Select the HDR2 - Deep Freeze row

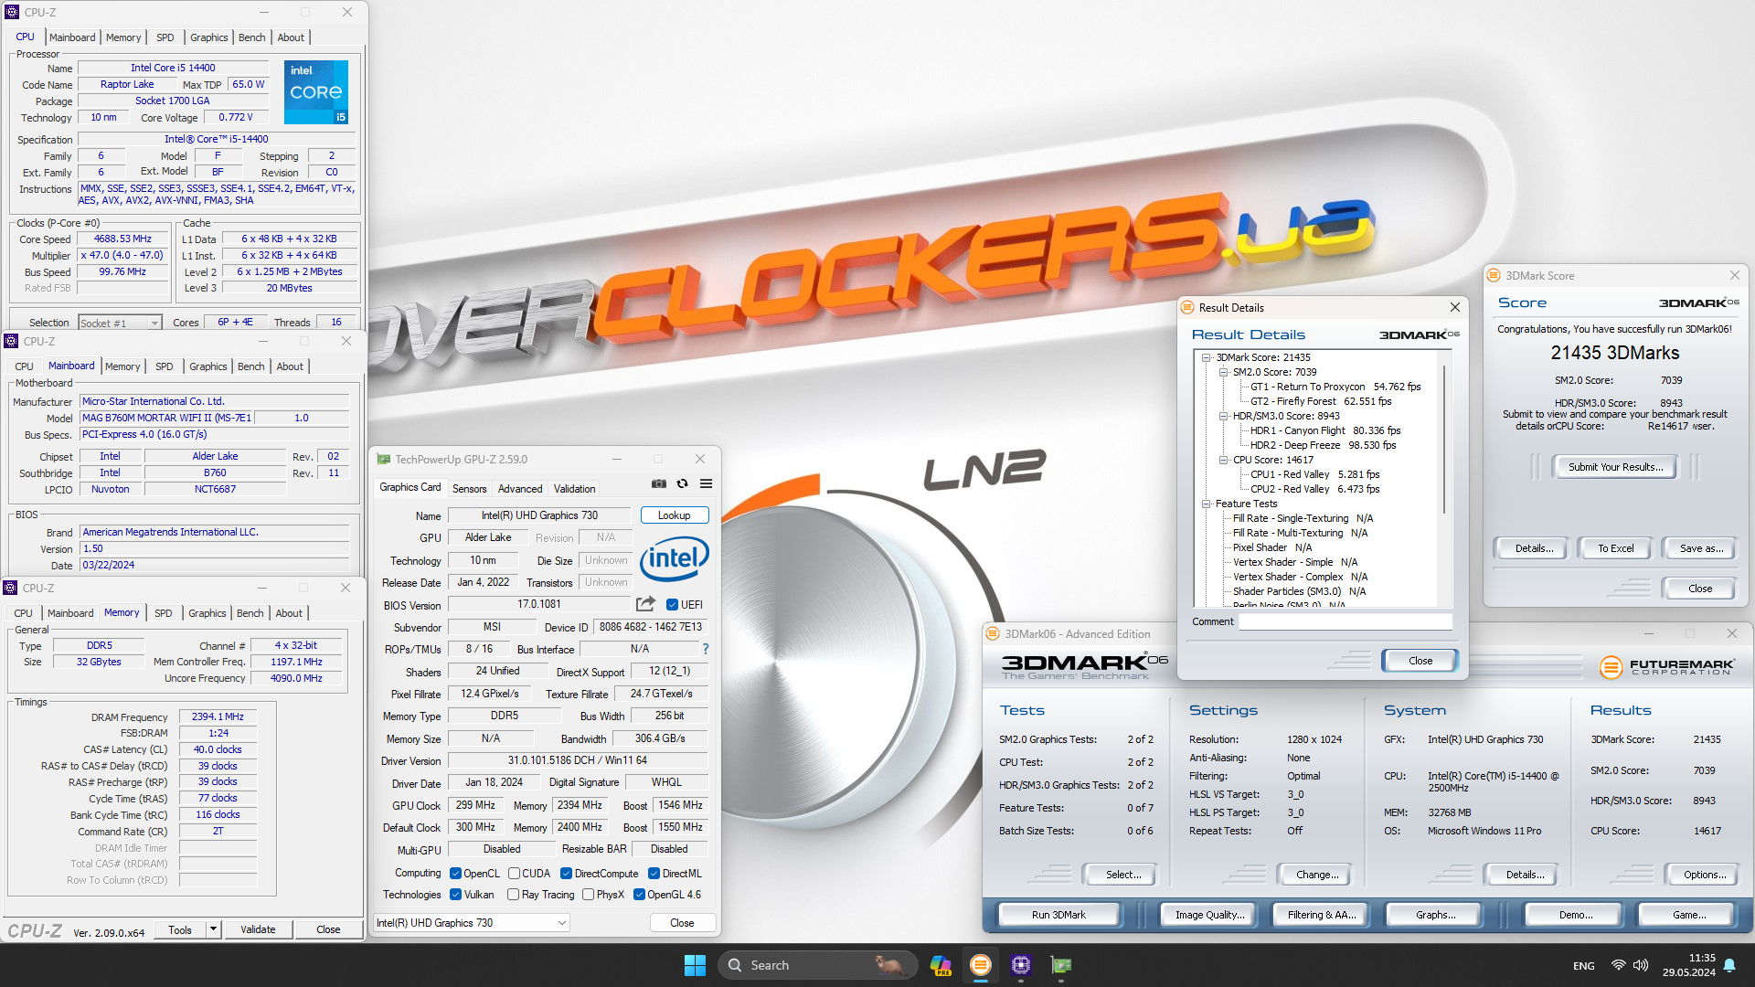point(1323,445)
